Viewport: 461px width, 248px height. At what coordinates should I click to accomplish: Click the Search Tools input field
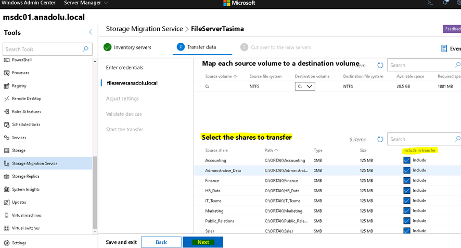43,49
